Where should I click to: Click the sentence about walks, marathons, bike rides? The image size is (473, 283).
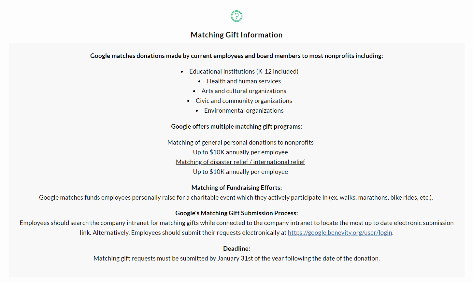pyautogui.click(x=236, y=197)
